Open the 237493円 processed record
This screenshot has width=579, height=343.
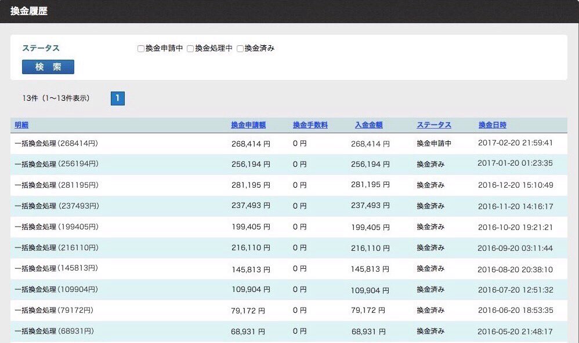[56, 206]
